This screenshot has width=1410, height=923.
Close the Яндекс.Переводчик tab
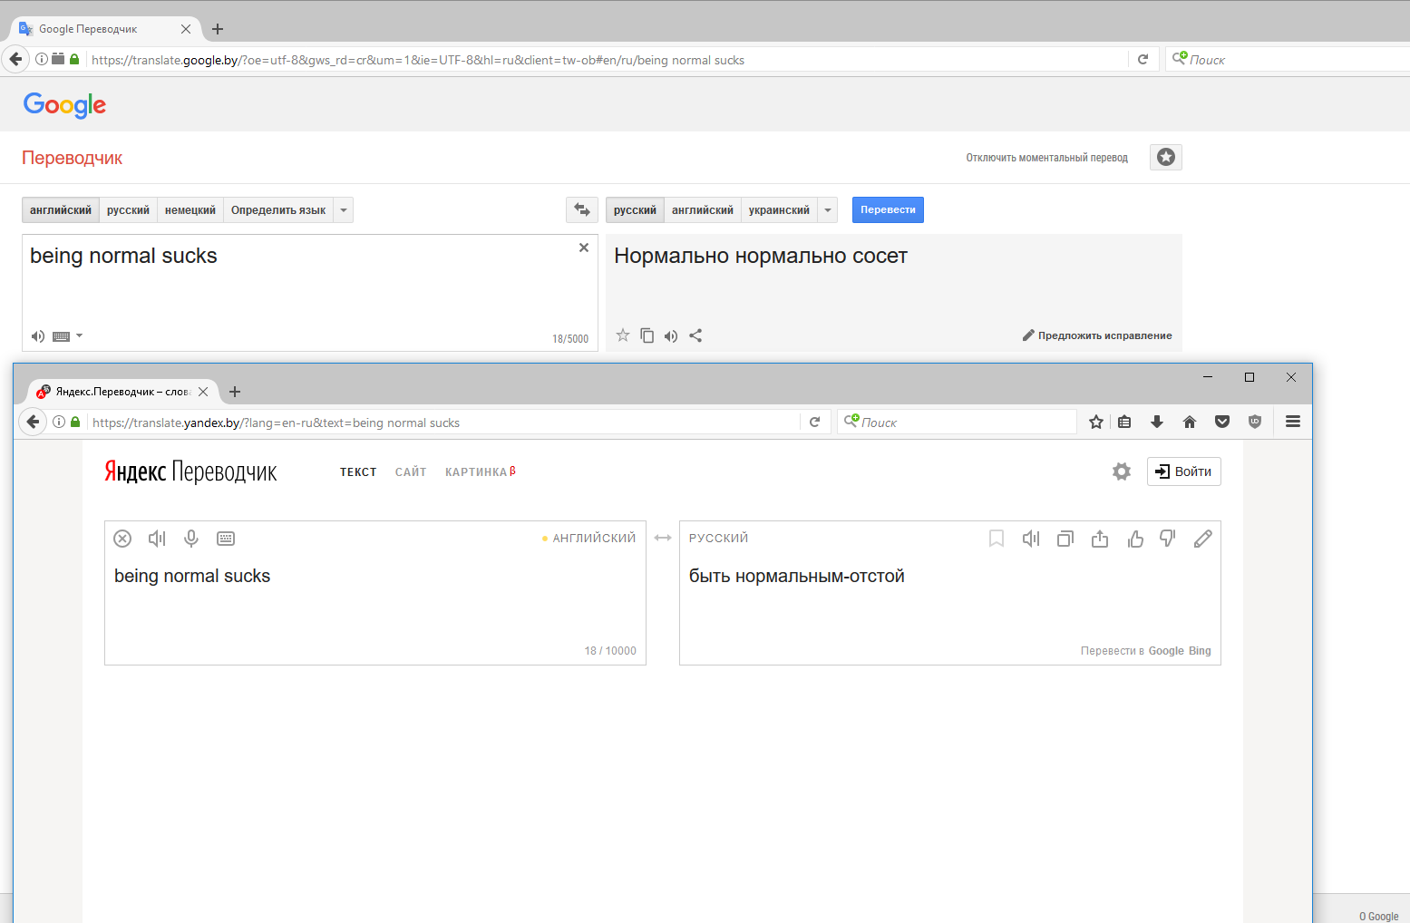coord(203,392)
